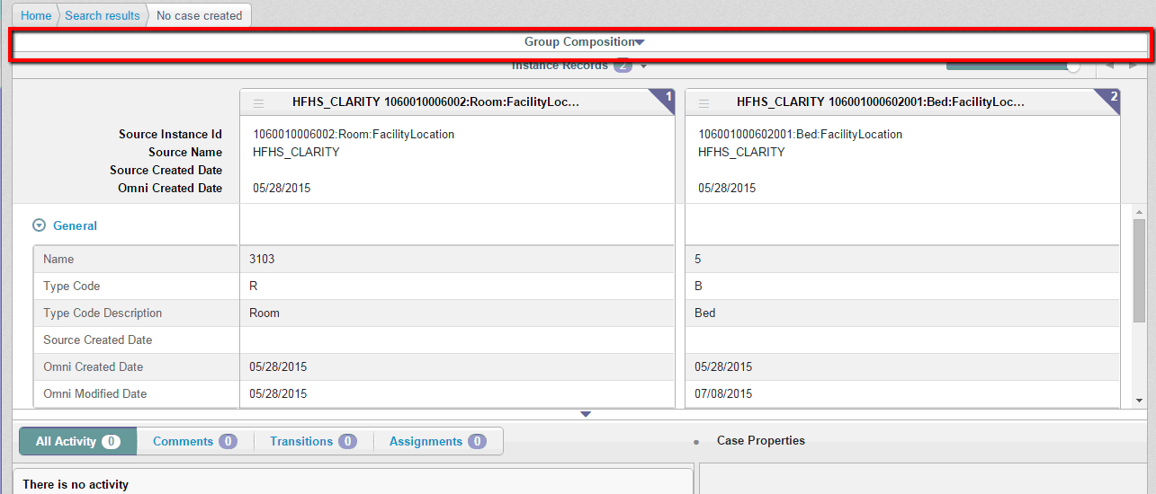Click the next record right arrow
This screenshot has width=1156, height=494.
click(1134, 65)
